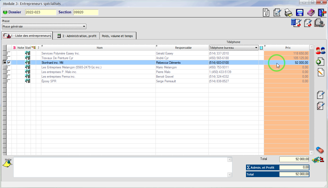The width and height of the screenshot is (328, 188).
Task: Switch to 2 - Administration, profit tab
Action: 76,36
